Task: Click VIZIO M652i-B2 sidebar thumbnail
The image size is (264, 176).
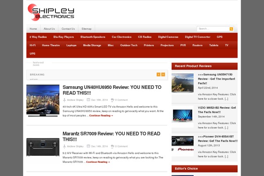Action: point(183,116)
